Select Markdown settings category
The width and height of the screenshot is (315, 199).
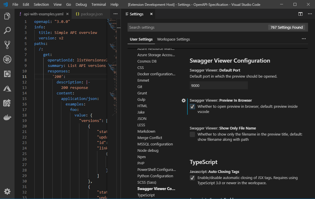146,131
